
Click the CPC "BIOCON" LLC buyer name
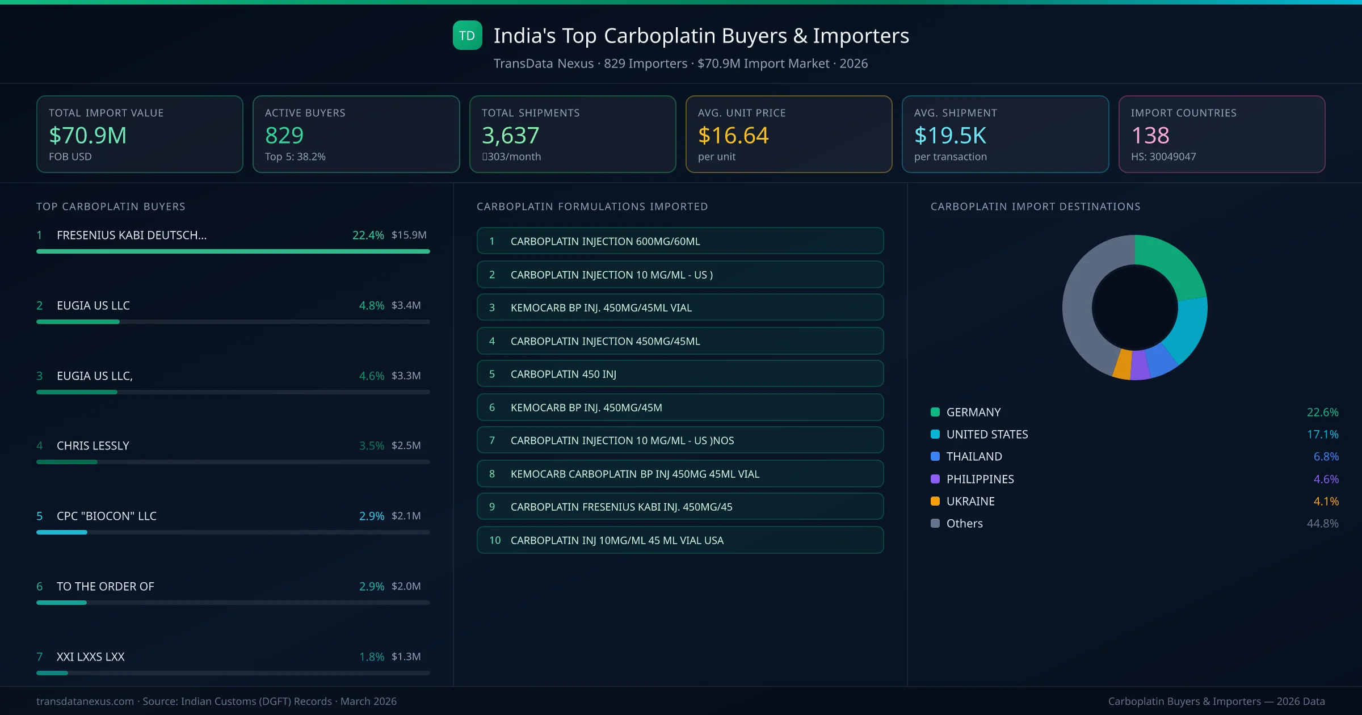point(107,516)
